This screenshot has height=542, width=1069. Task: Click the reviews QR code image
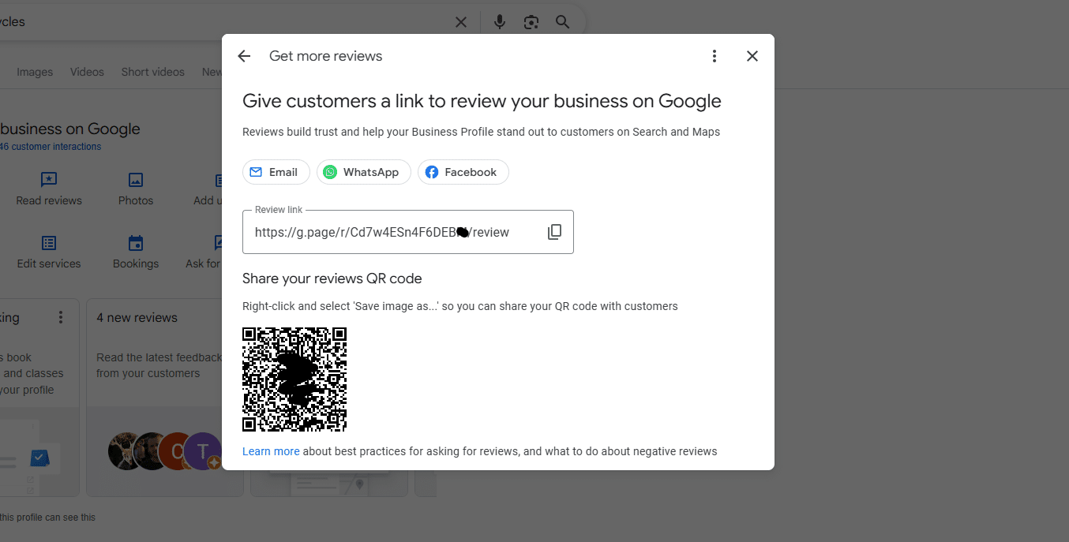tap(294, 379)
